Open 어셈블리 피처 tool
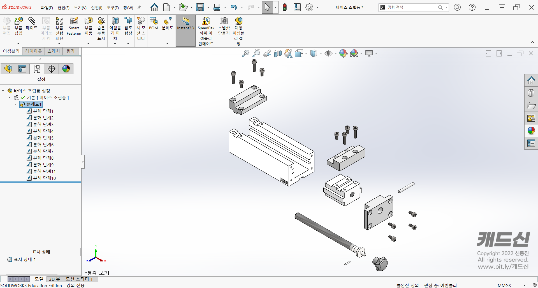The height and width of the screenshot is (288, 538). [115, 29]
